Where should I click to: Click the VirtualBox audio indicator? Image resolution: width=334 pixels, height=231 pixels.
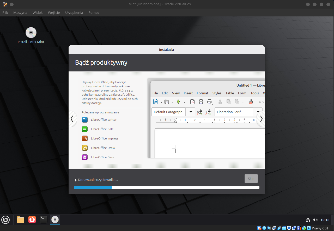pos(269,228)
